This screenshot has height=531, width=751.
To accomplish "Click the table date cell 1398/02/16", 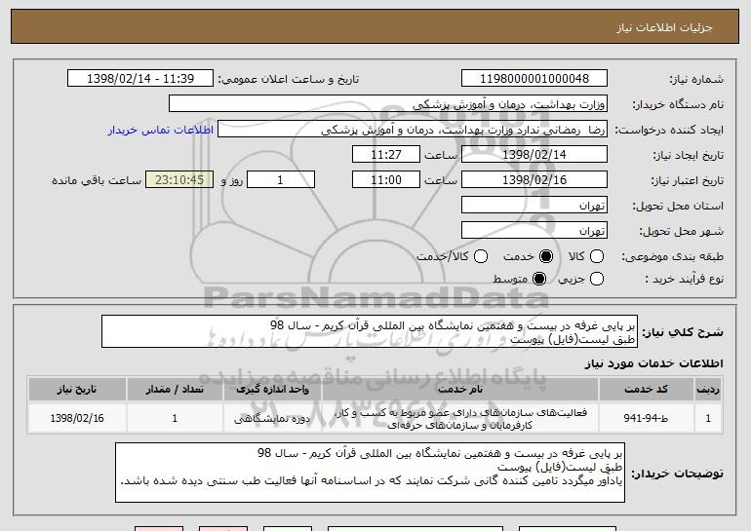I will (77, 419).
